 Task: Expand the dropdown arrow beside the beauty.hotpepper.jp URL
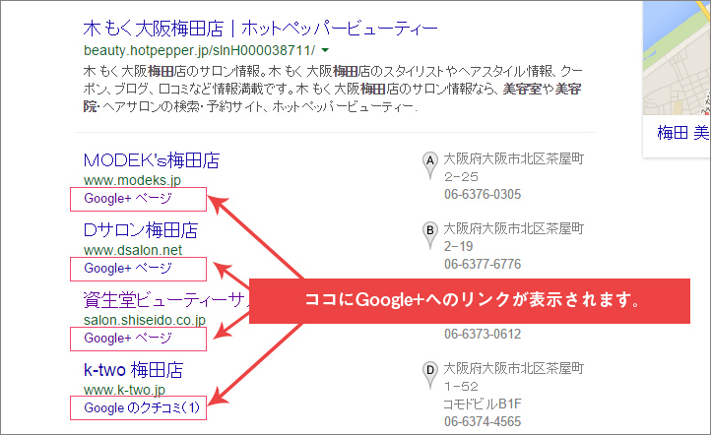(x=325, y=50)
